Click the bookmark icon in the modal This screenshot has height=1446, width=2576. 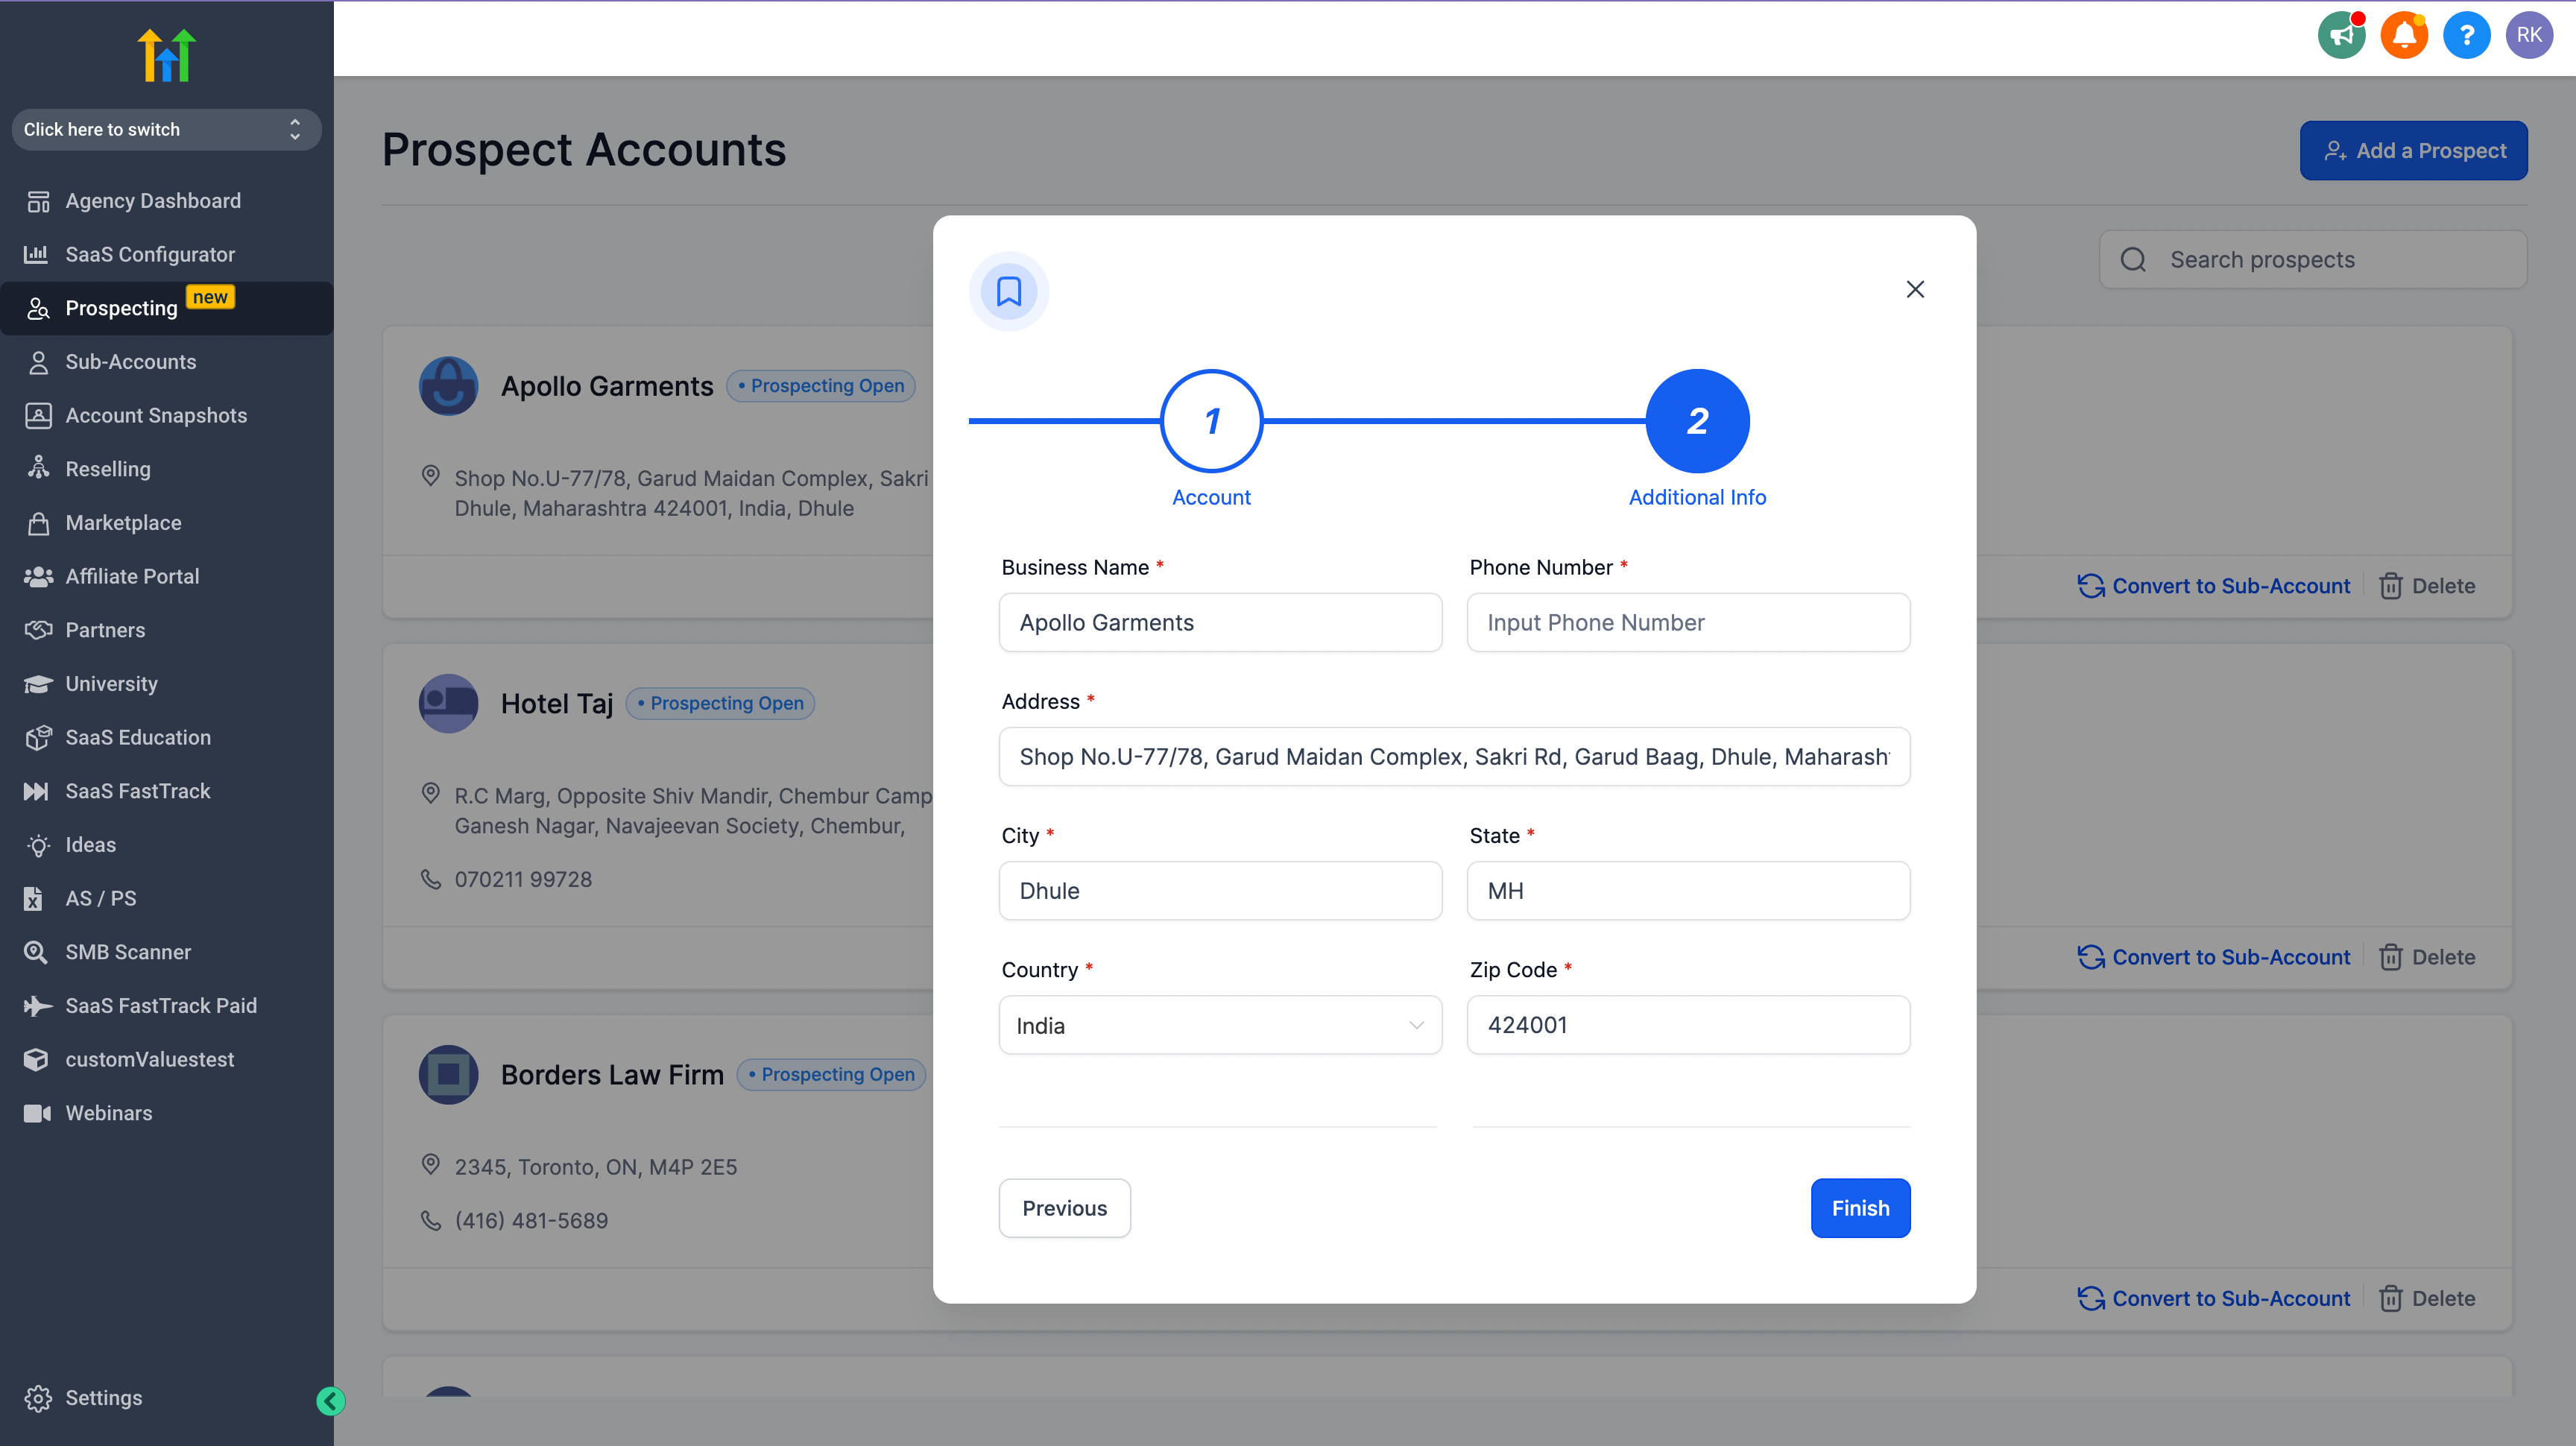coord(1008,291)
